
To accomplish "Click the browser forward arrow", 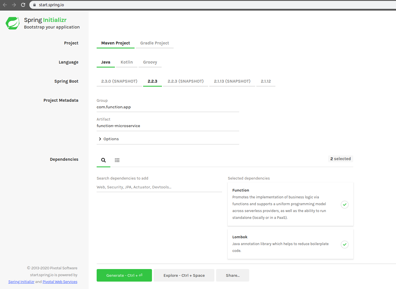I will pyautogui.click(x=14, y=5).
